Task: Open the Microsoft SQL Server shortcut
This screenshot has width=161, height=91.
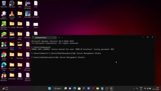Action: (x=4, y=77)
